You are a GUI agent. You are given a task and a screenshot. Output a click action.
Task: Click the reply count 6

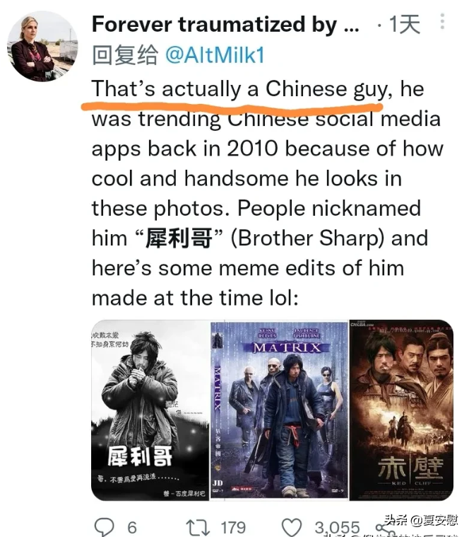click(132, 527)
